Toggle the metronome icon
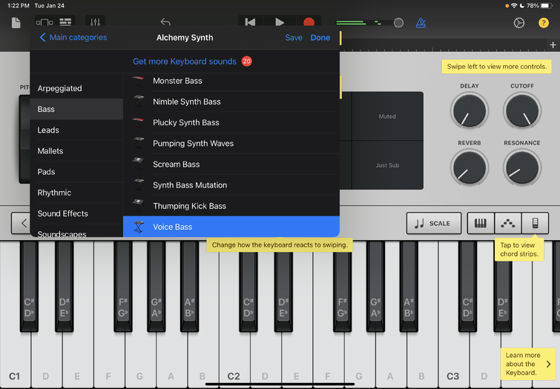The width and height of the screenshot is (560, 389). [x=421, y=23]
